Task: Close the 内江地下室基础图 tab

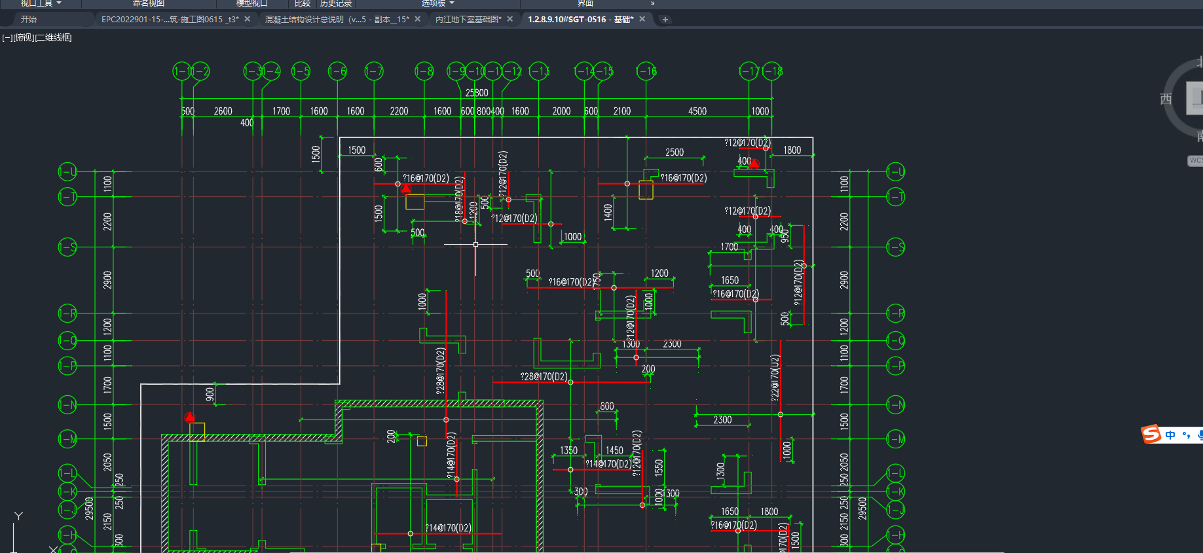Action: [510, 20]
